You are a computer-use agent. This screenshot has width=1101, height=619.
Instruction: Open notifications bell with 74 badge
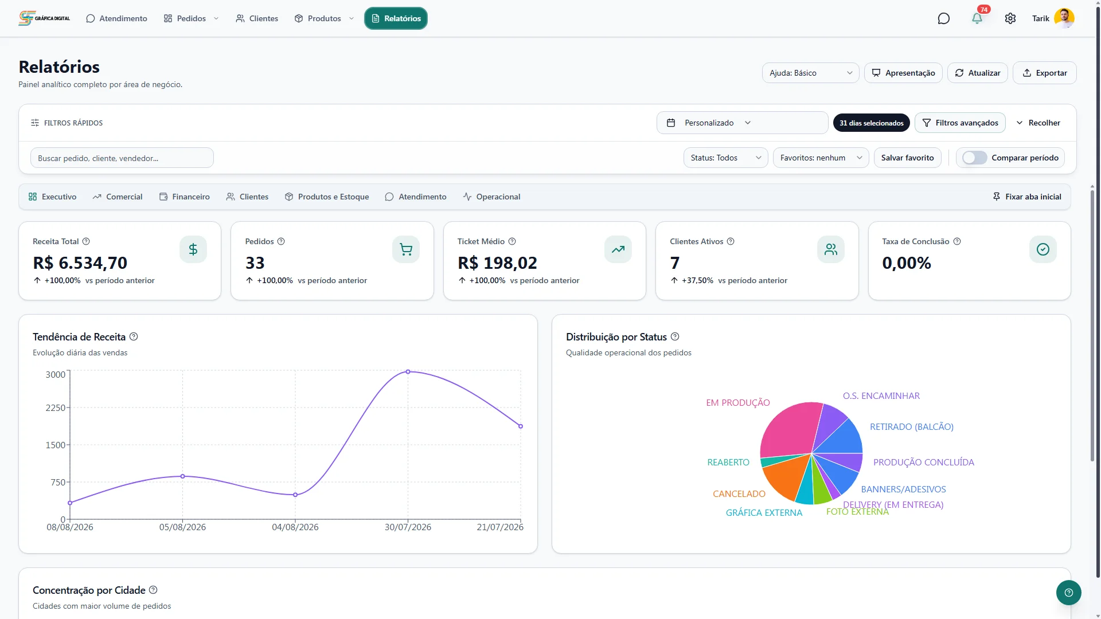977,18
